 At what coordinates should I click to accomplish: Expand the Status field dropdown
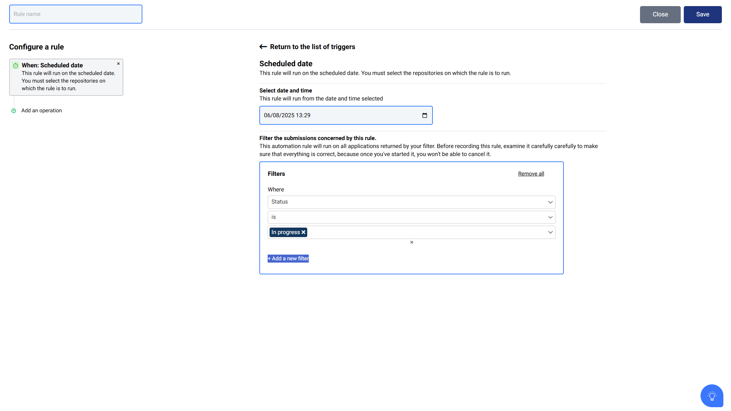411,202
